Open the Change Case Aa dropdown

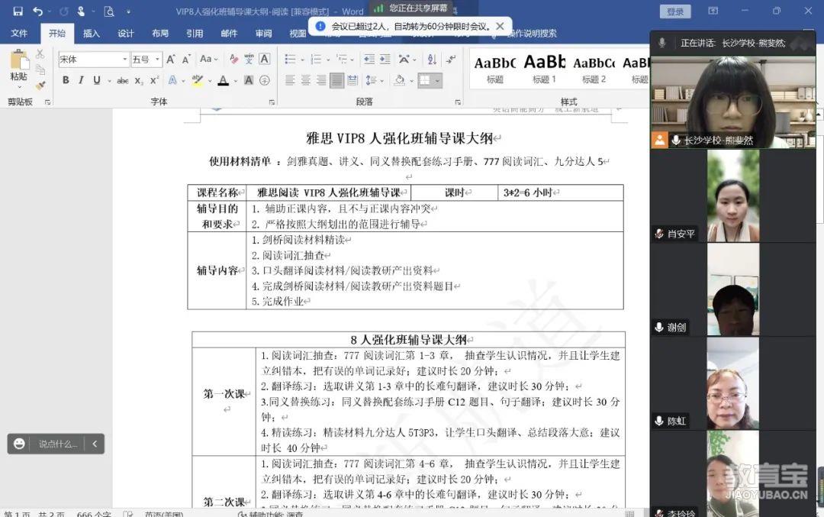pyautogui.click(x=208, y=60)
